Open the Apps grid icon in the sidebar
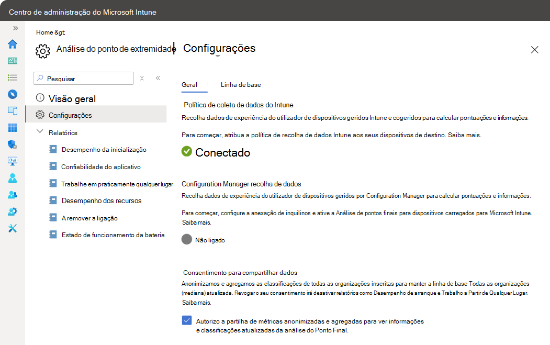Viewport: 550px width, 345px height. point(13,128)
